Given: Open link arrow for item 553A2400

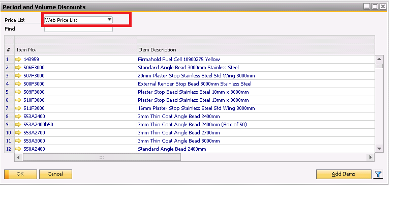Looking at the screenshot, I should (18, 117).
